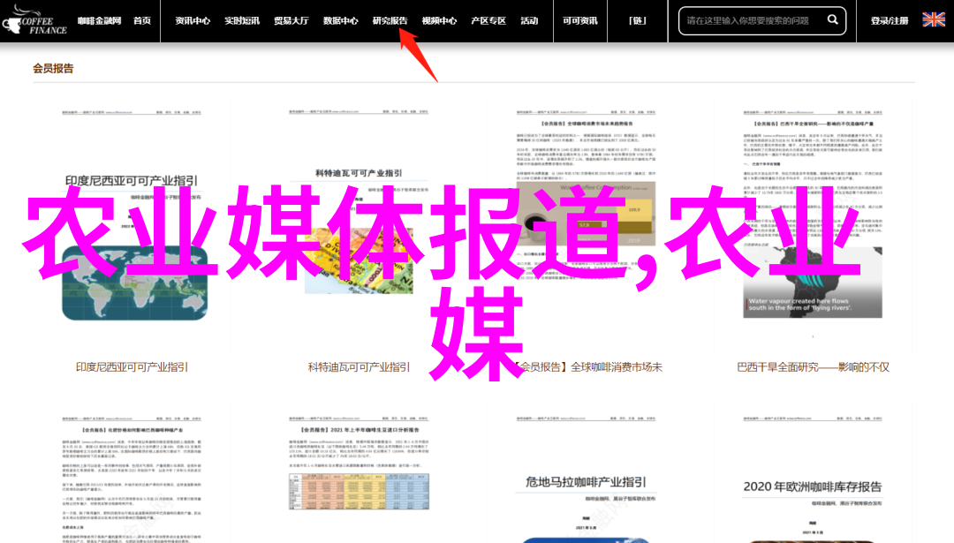Open 「链」 menu item
Image resolution: width=954 pixels, height=543 pixels.
(637, 20)
